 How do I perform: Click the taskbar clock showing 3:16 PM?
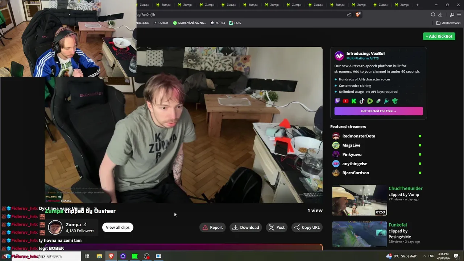point(443,256)
